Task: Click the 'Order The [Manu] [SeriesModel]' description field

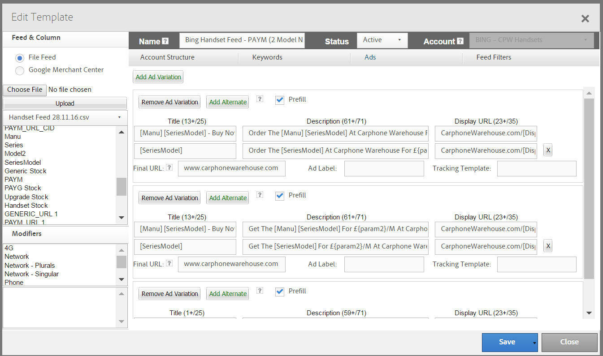Action: click(x=335, y=133)
